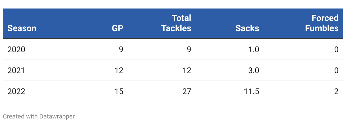Click the Total Tackles column header
This screenshot has width=346, height=123.
coord(176,23)
